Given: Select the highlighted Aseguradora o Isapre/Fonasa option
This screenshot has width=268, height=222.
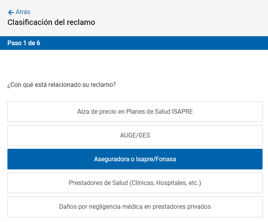Looking at the screenshot, I should pos(135,159).
